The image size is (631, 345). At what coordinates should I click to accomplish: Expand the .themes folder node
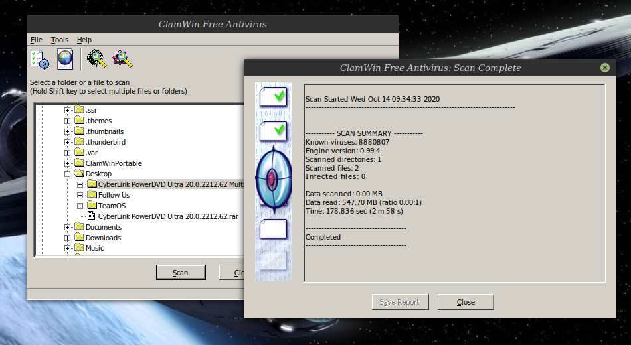tap(67, 121)
